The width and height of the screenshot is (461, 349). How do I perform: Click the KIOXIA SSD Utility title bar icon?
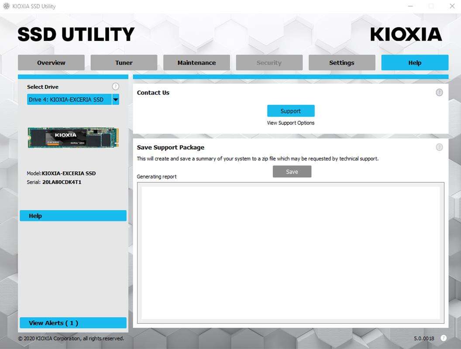[x=7, y=6]
